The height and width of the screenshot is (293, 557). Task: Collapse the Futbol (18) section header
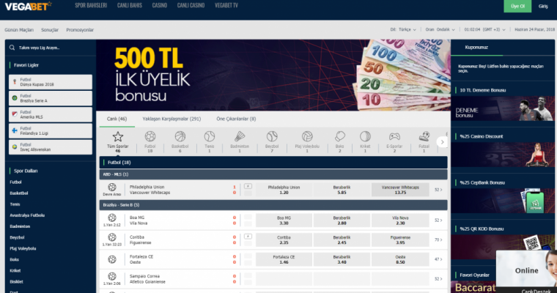coord(273,163)
